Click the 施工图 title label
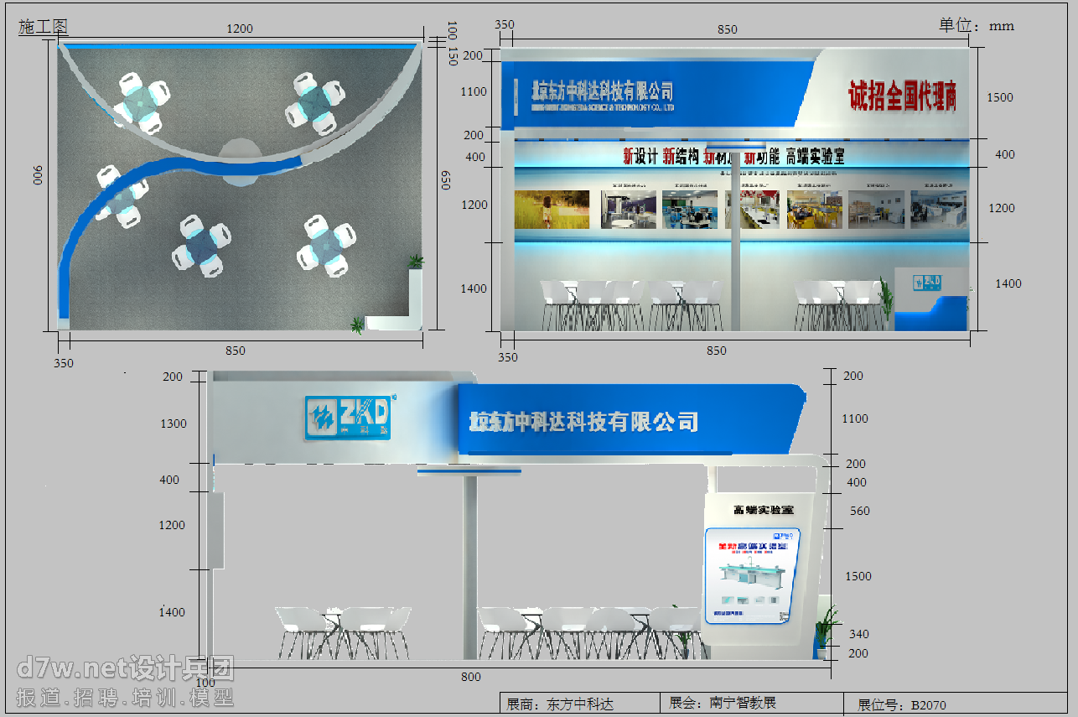 click(x=43, y=28)
